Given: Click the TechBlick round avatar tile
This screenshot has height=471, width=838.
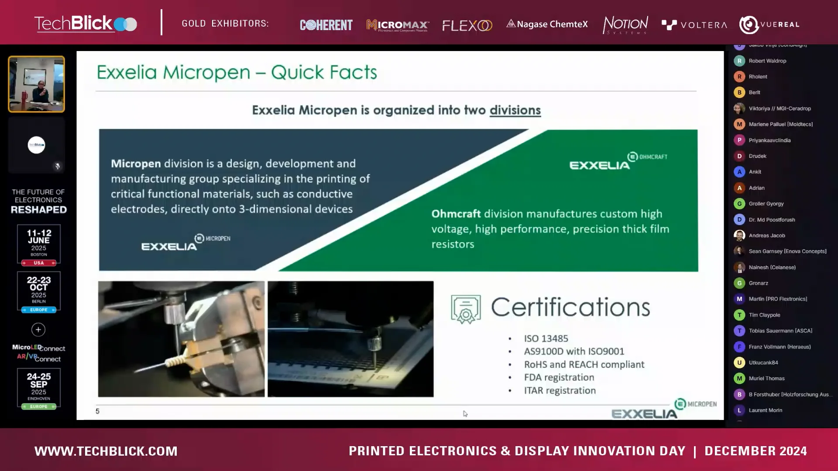Looking at the screenshot, I should tap(36, 145).
